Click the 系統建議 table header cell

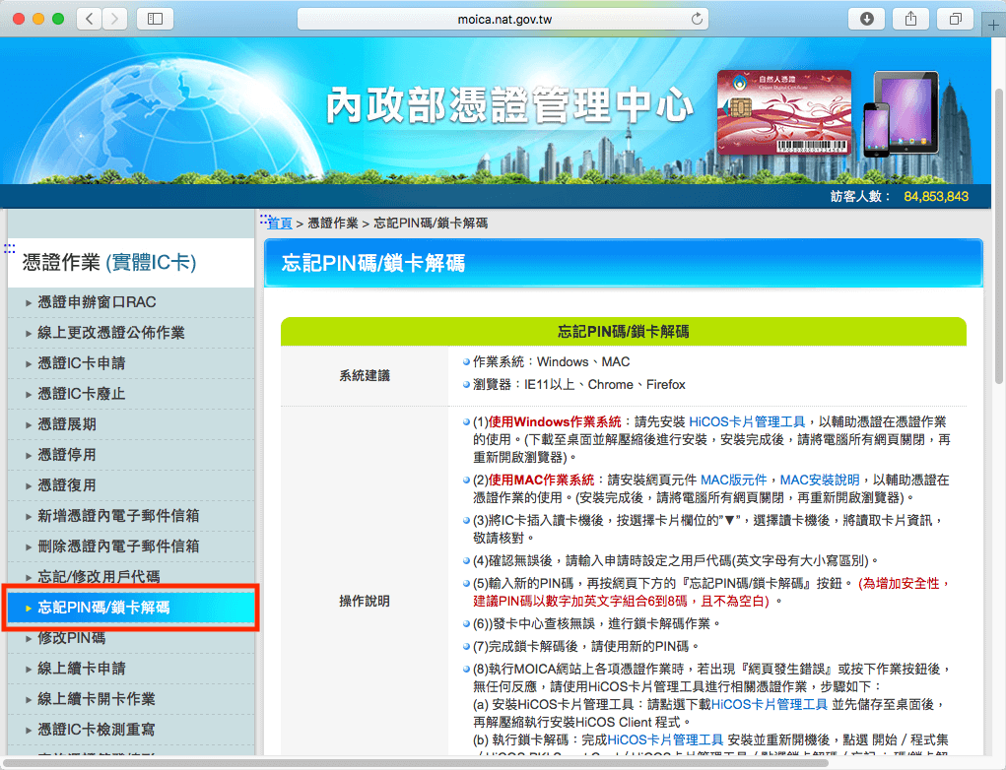(x=365, y=376)
